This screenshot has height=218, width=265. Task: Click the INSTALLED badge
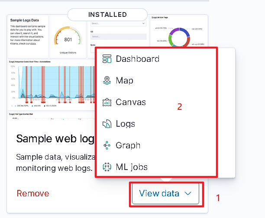click(107, 15)
